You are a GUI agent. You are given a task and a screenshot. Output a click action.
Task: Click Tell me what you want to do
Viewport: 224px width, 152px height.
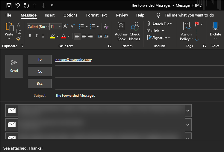(189, 15)
